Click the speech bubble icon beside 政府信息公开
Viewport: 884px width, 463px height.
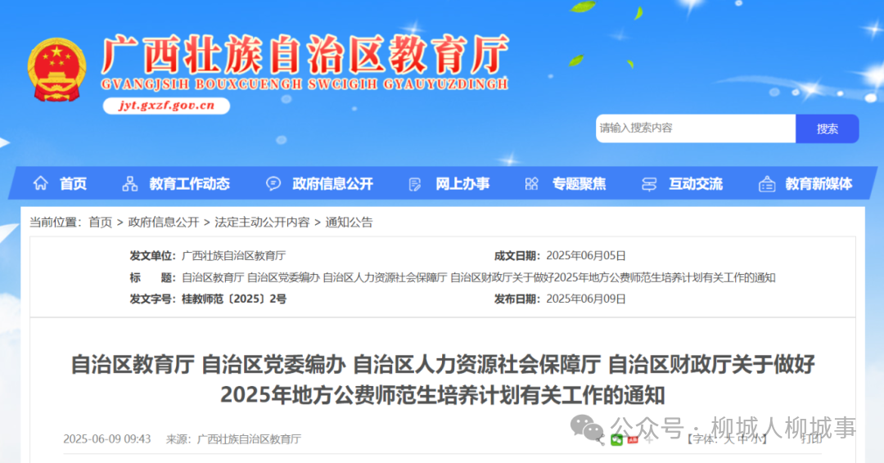pyautogui.click(x=273, y=183)
